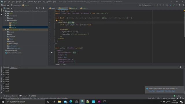Viewport: 185px width, 104px height.
Task: Select Input.js file in project tree
Action: click(14, 27)
